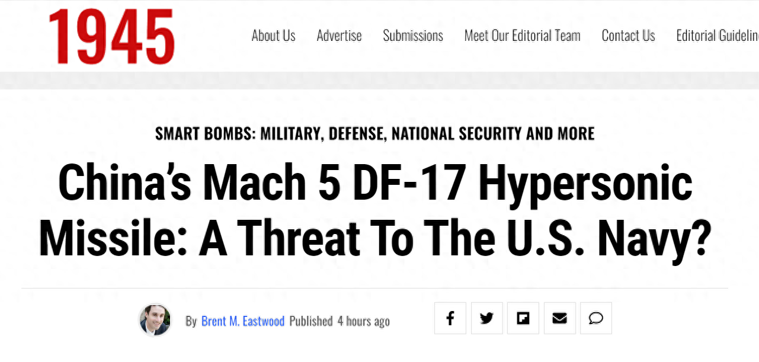Open the Editorial Guidelines nav item

[718, 36]
